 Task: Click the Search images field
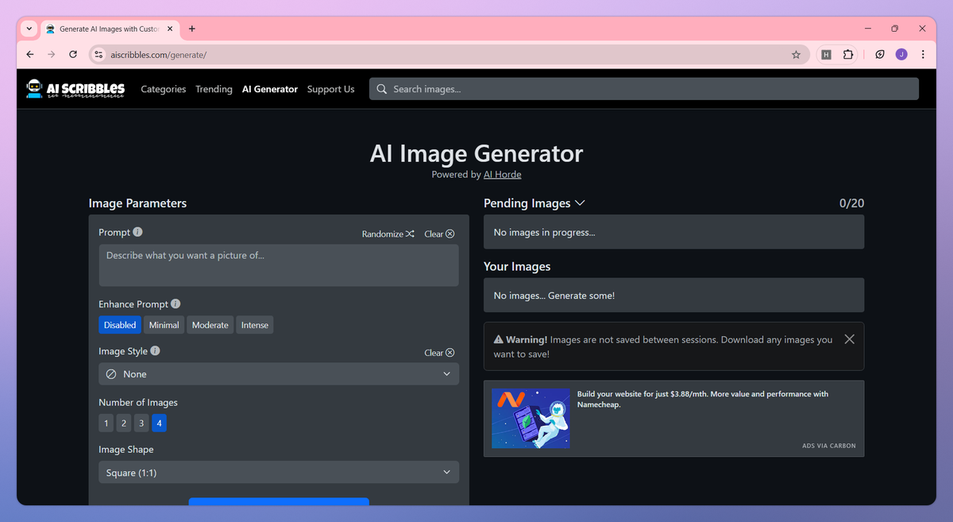tap(644, 89)
